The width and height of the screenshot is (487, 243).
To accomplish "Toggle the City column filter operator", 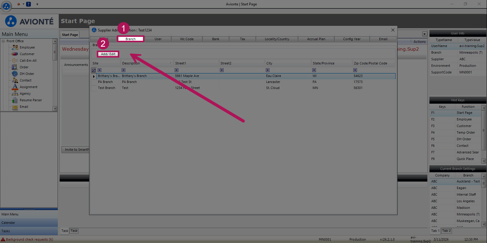I will [268, 70].
